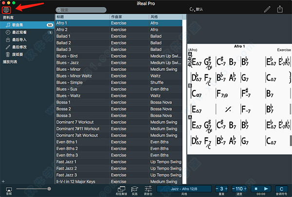Select the Afro 1 song row
This screenshot has width=292, height=197.
pyautogui.click(x=119, y=23)
